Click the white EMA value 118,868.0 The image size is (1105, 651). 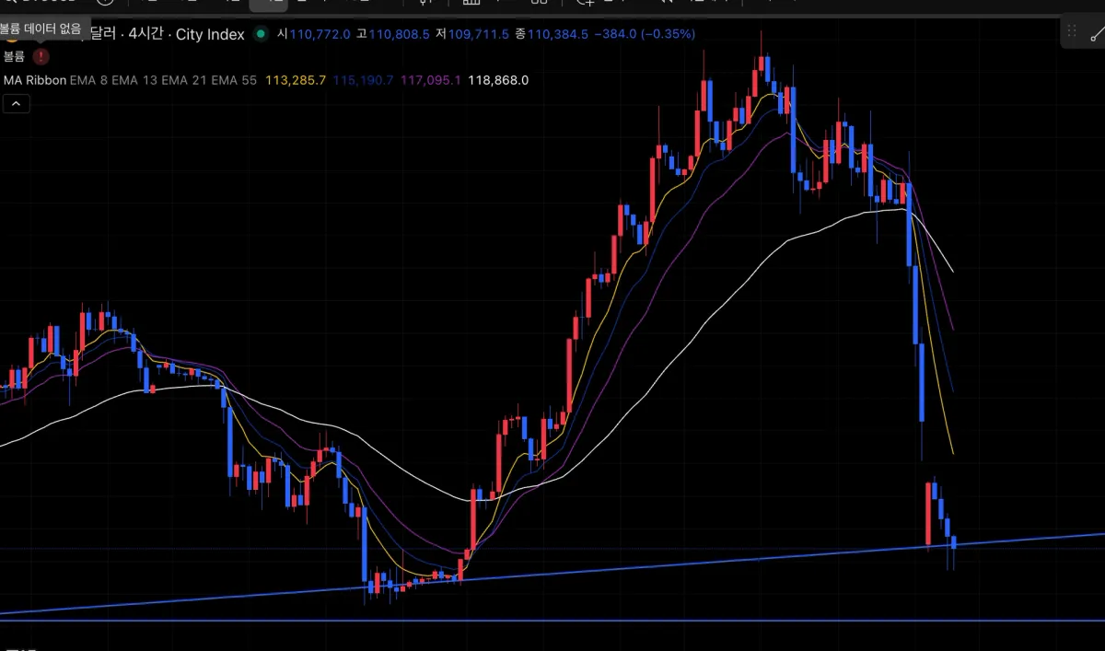click(x=498, y=80)
